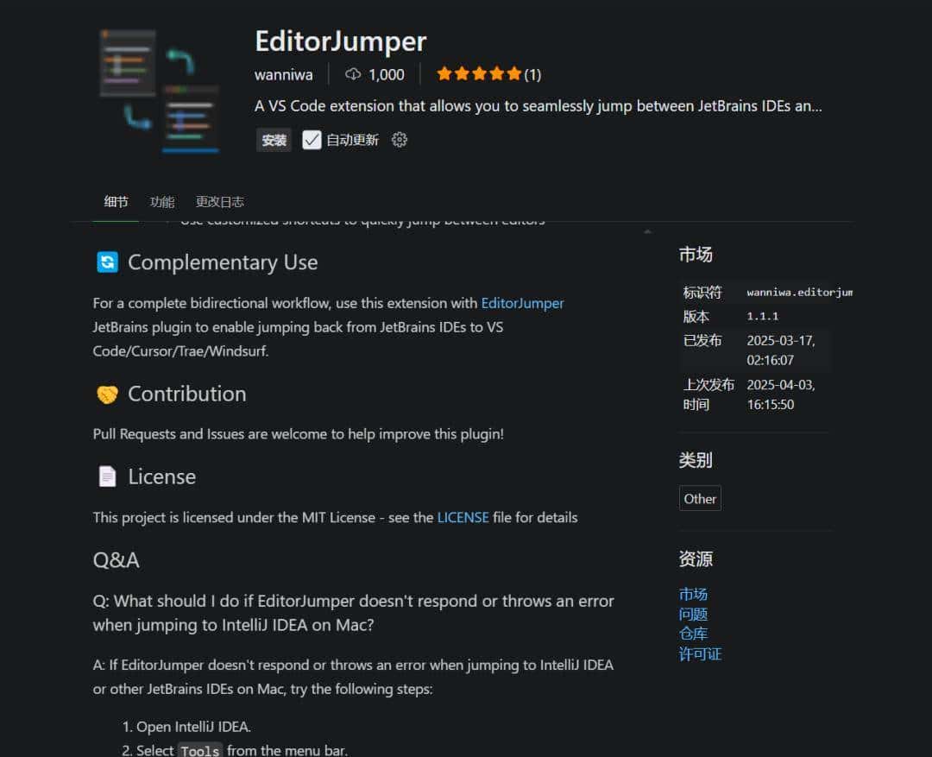The image size is (932, 757).
Task: Open the 更改日志 tab
Action: 222,201
